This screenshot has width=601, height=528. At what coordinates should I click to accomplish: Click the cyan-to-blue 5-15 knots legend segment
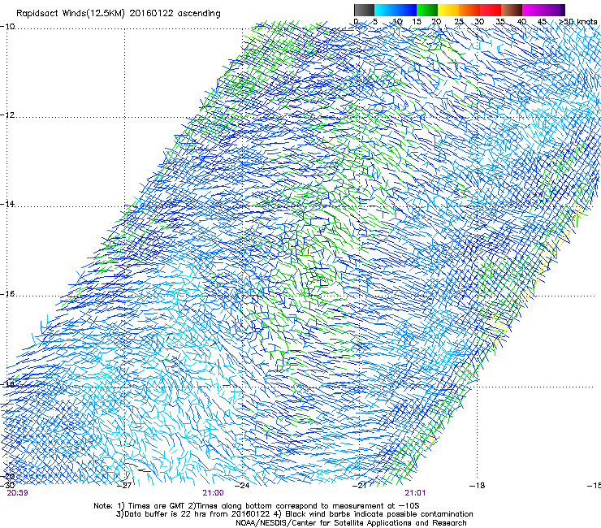[396, 10]
